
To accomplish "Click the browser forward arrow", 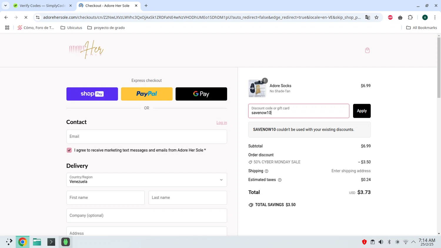I will (x=16, y=17).
